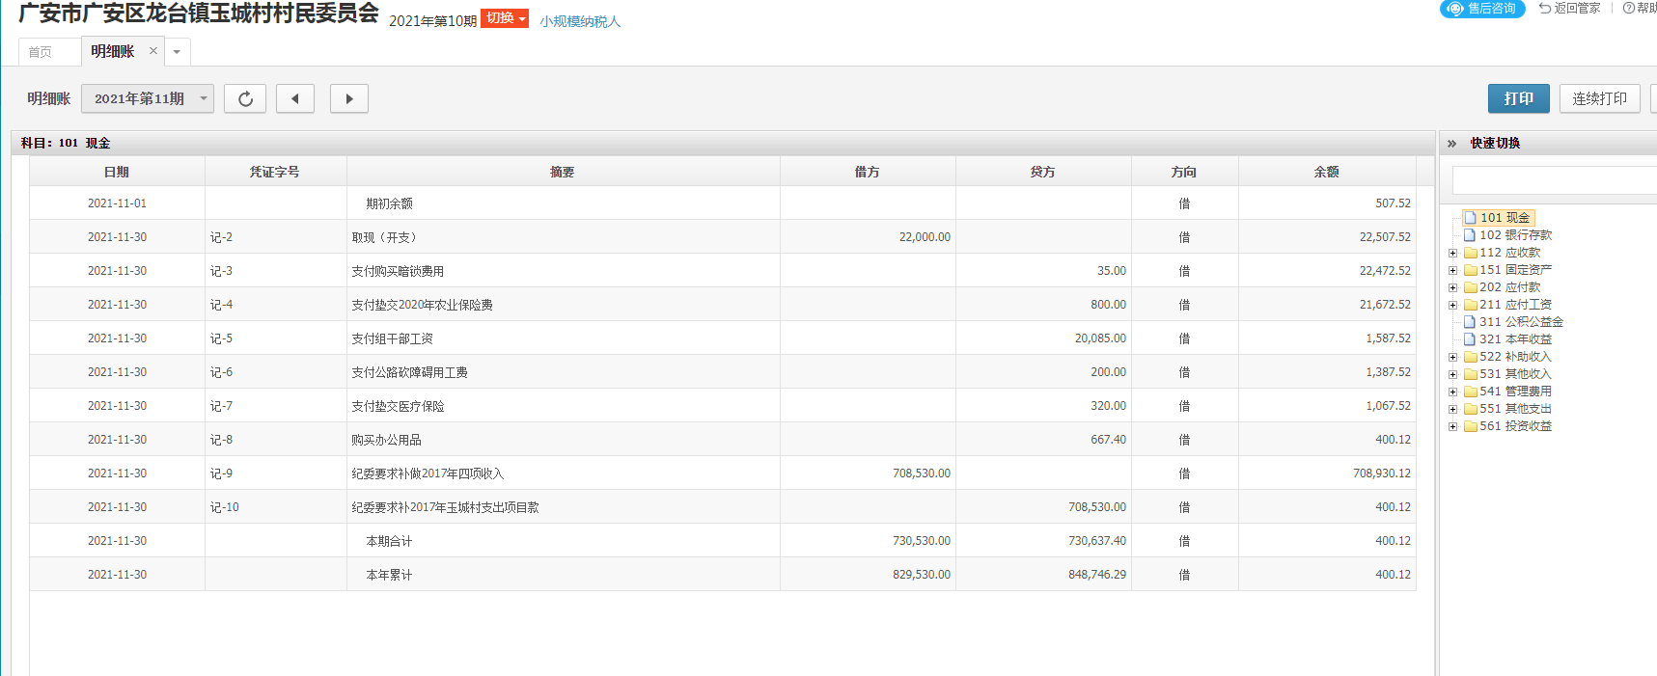
Task: Click the 561 投资收益 folder icon
Action: [1471, 426]
